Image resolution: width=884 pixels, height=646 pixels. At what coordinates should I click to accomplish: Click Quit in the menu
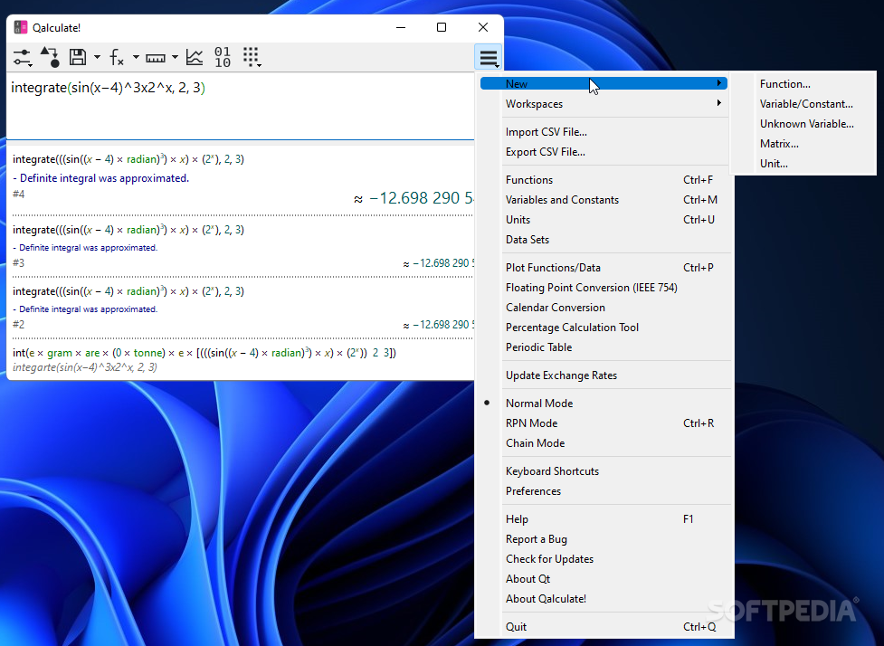coord(604,627)
